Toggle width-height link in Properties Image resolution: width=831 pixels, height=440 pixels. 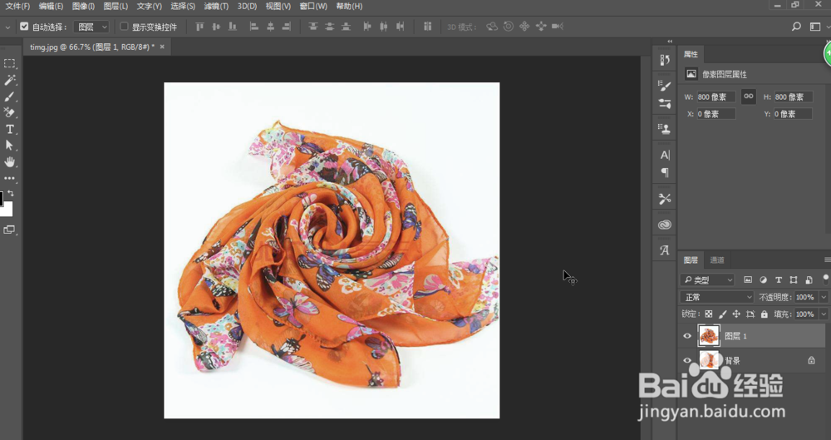tap(749, 96)
